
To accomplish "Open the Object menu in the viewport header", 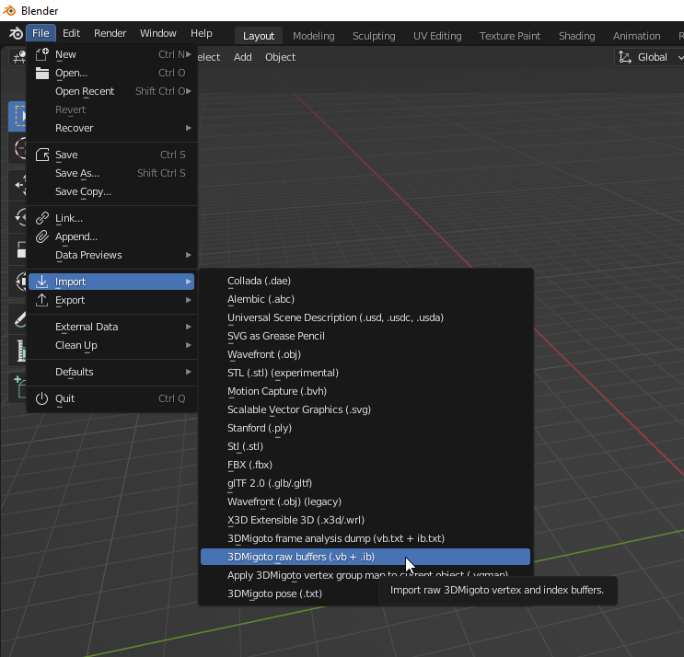I will [x=280, y=57].
